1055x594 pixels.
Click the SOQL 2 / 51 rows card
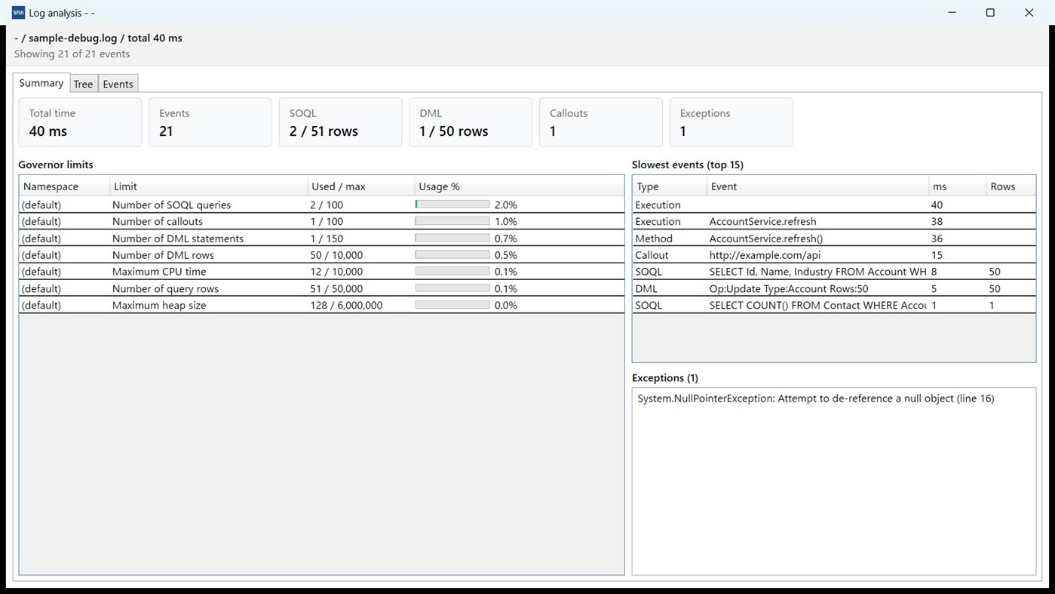(x=341, y=122)
